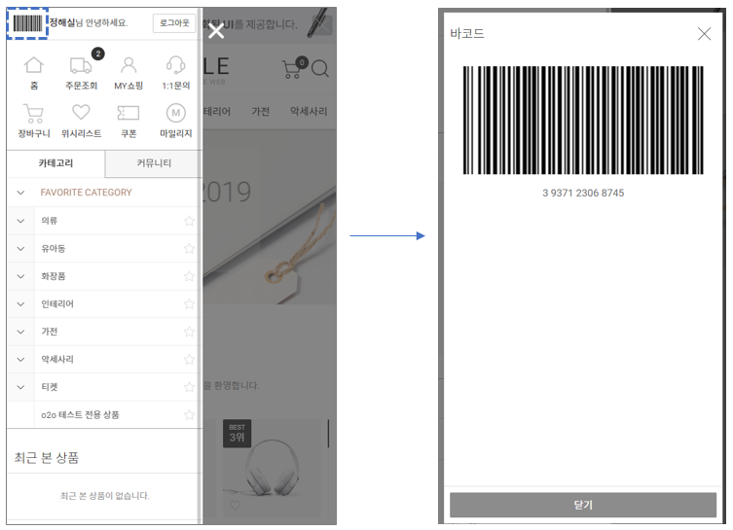Switch to the 커뮤니티 tab

coord(154,163)
